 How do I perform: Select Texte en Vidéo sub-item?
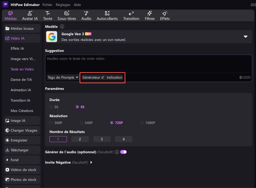(22, 69)
